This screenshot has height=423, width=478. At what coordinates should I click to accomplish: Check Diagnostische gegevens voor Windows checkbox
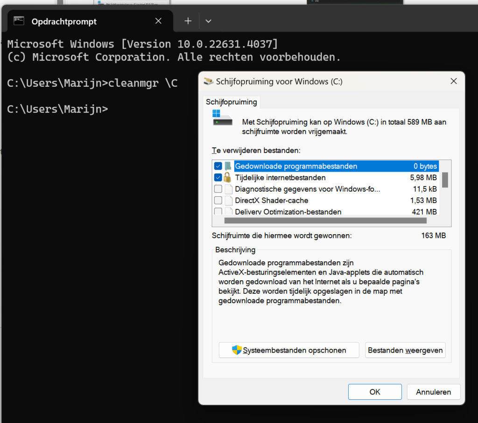pyautogui.click(x=218, y=189)
